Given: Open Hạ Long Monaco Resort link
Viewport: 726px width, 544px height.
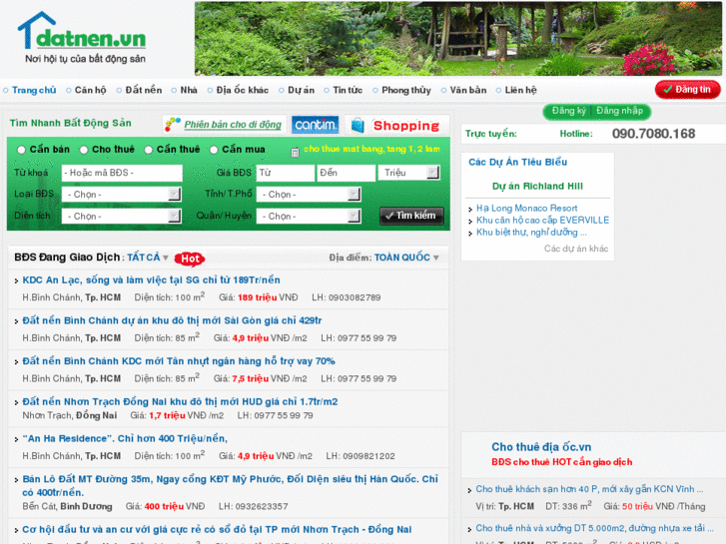Looking at the screenshot, I should point(527,208).
